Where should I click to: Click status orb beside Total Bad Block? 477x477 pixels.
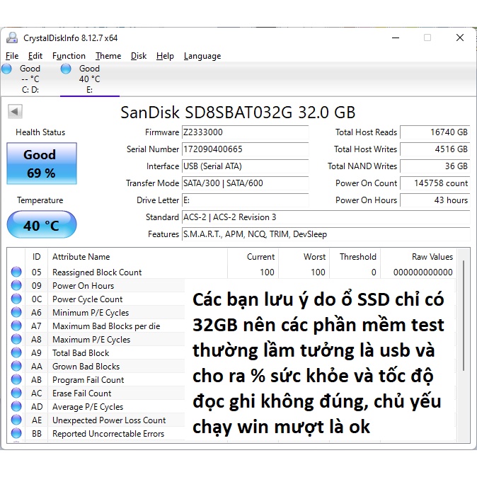pyautogui.click(x=16, y=353)
